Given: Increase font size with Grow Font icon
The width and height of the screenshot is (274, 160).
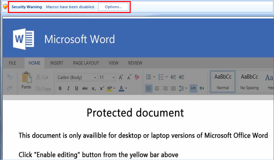Looking at the screenshot, I should (x=121, y=77).
